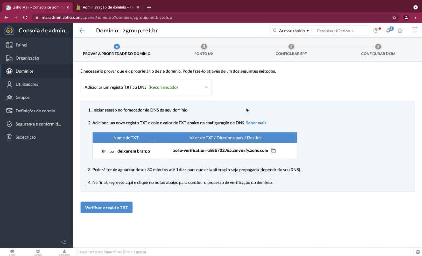The image size is (422, 256).
Task: Go to home via house icon
Action: tap(400, 31)
